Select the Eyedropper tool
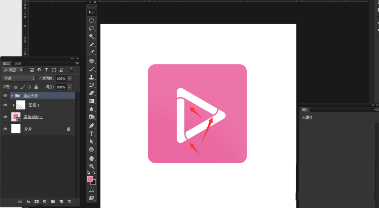This screenshot has width=379, height=208. [x=92, y=52]
